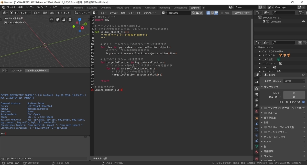The image size is (307, 165).
Task: Enable Bloom checkbox
Action: [266, 113]
